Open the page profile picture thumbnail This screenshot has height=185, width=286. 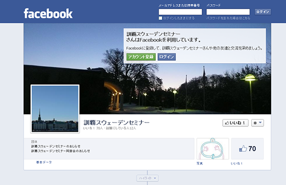(x=55, y=109)
